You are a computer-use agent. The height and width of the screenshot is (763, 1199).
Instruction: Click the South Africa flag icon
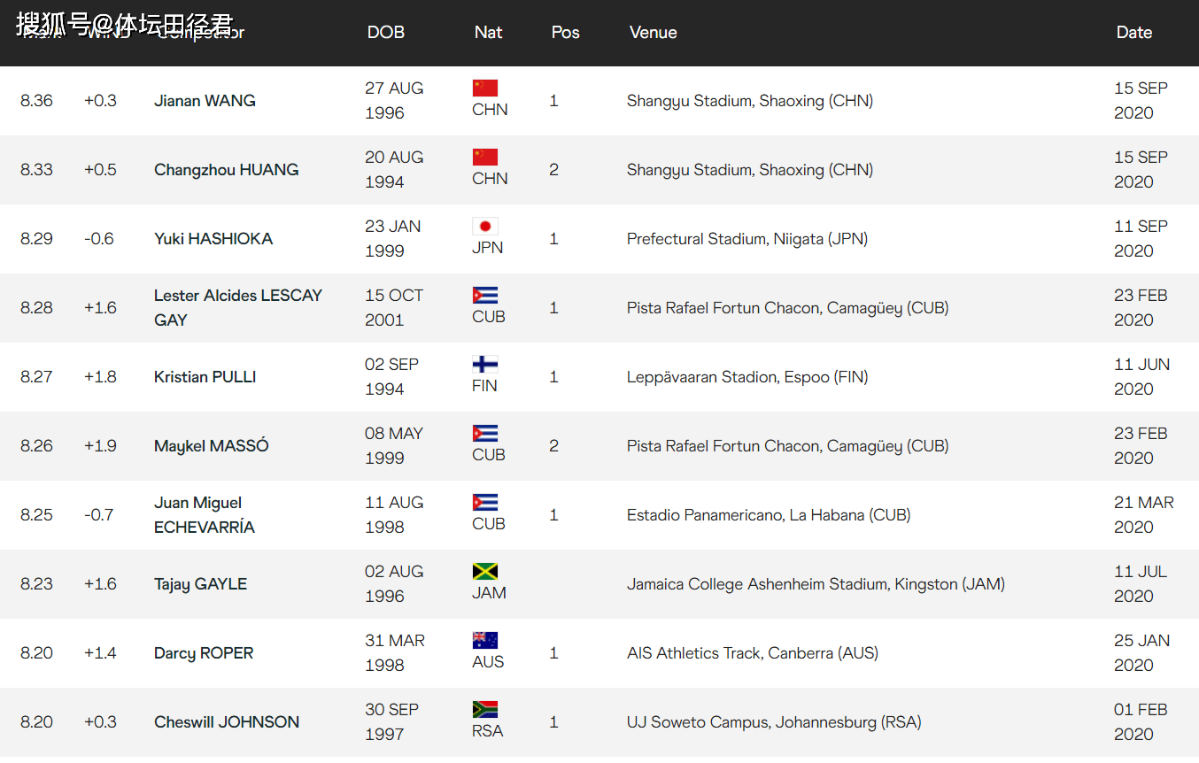pos(484,710)
